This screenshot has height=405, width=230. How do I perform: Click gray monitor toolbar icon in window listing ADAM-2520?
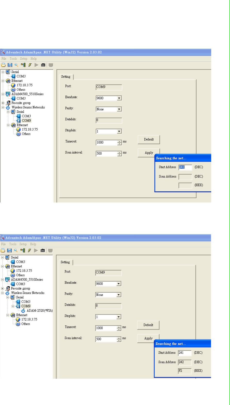tap(50, 250)
